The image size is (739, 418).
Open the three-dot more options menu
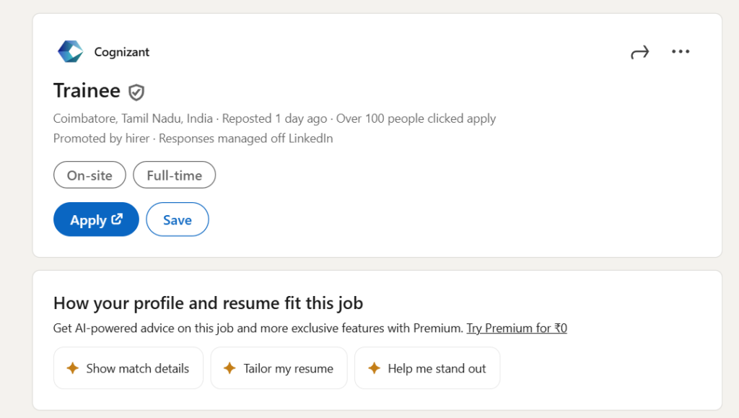pos(681,52)
